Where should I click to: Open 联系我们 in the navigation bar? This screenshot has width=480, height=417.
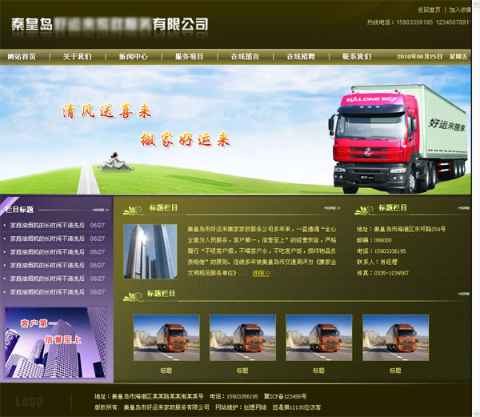[357, 57]
